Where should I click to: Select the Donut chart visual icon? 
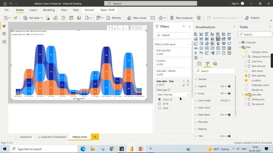(x=207, y=43)
